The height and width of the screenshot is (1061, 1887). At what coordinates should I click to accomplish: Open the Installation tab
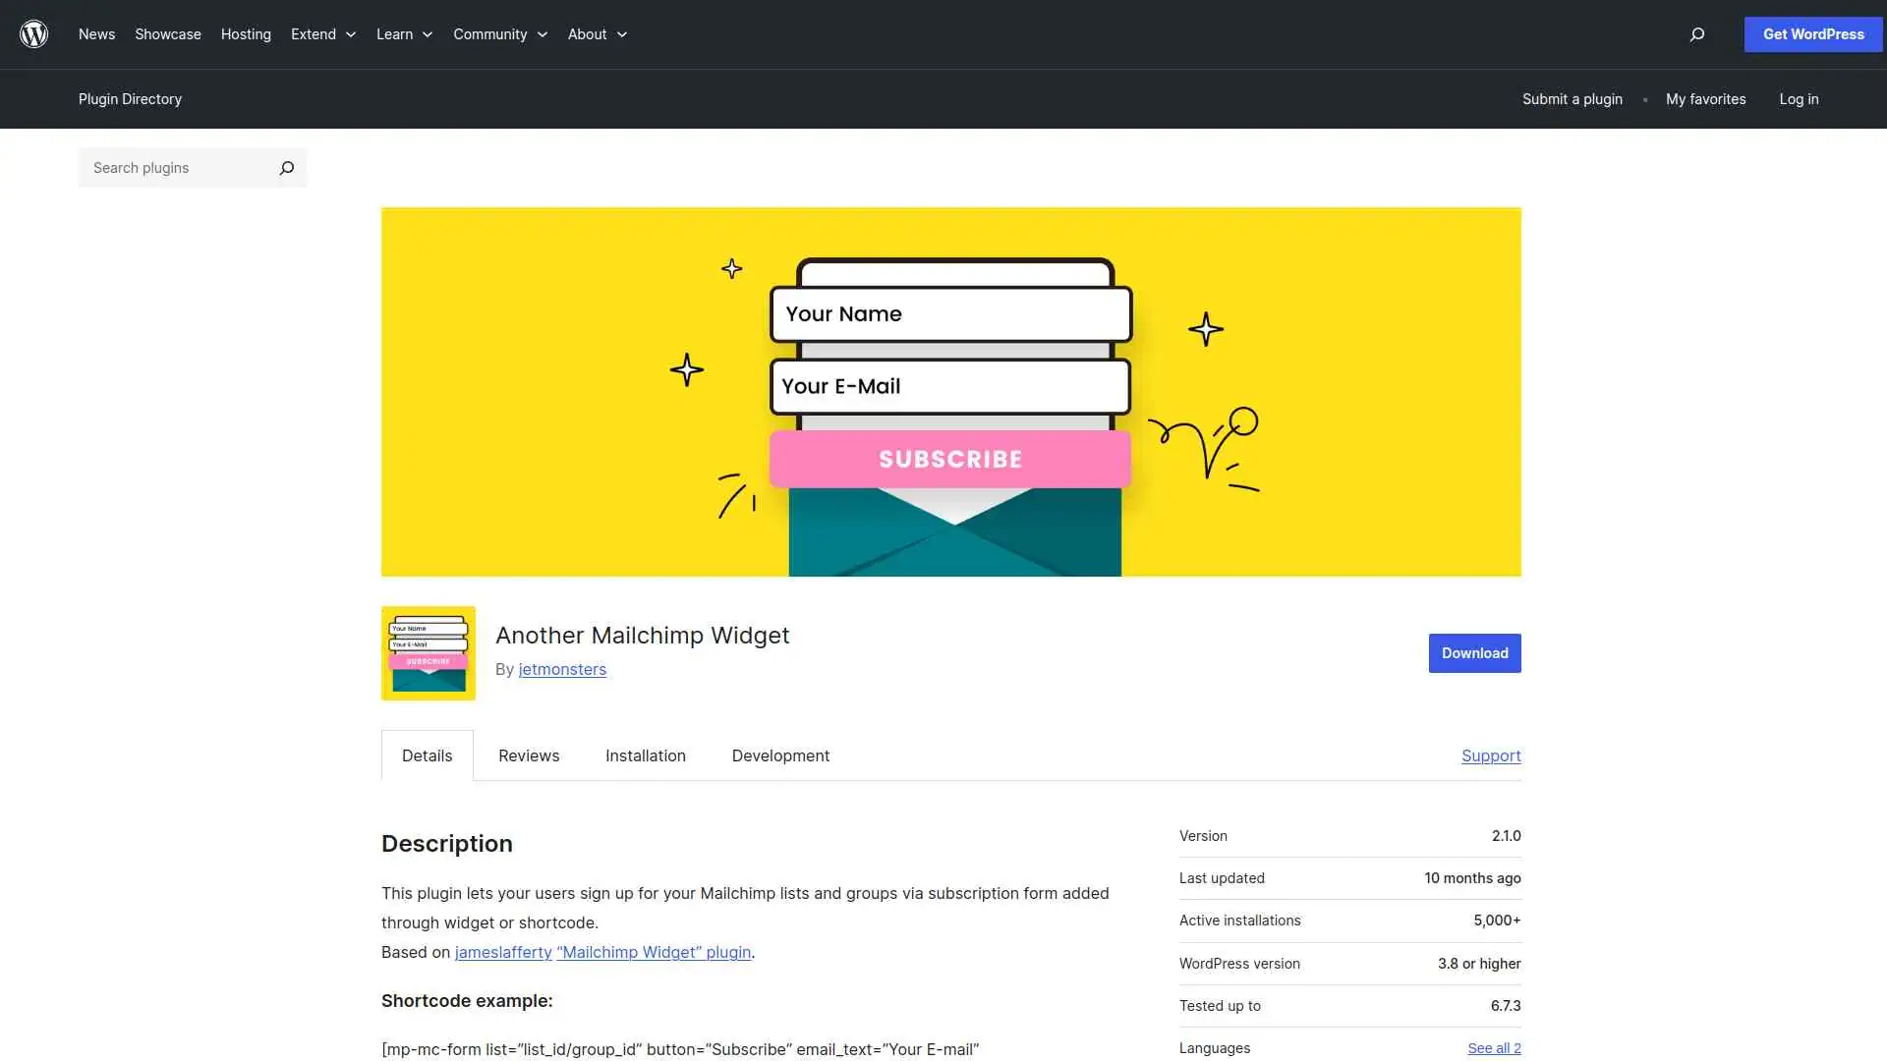pyautogui.click(x=645, y=755)
